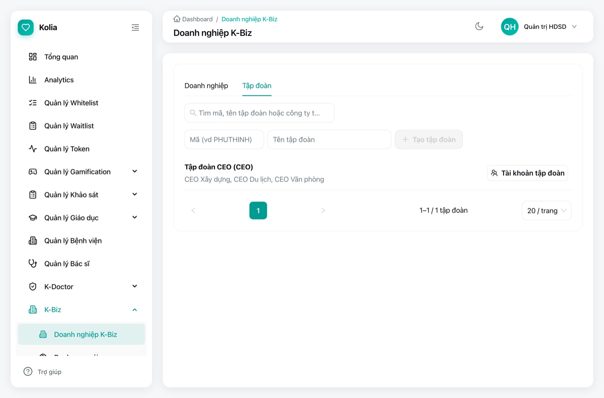Click the Giáo dục graduation cap icon
Viewport: 604px width, 398px height.
(33, 218)
